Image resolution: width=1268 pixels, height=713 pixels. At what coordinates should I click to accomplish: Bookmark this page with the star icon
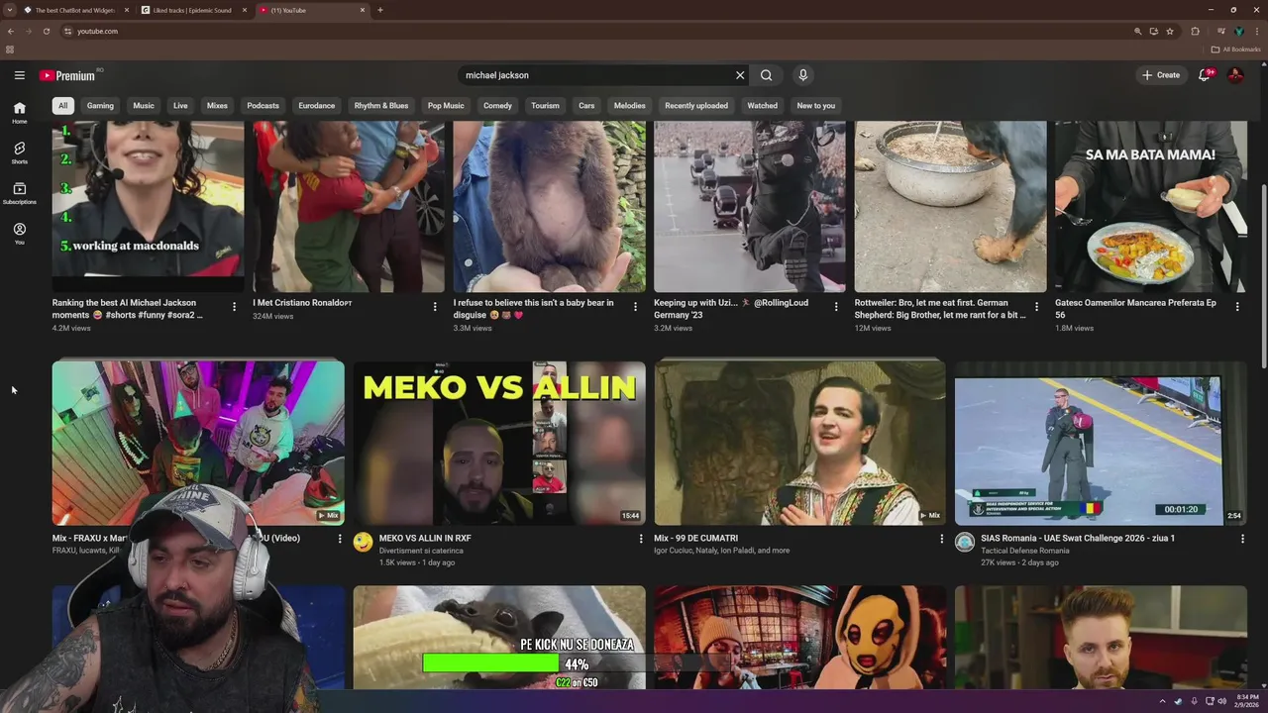(x=1170, y=31)
